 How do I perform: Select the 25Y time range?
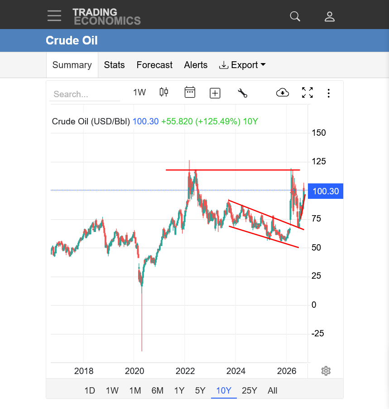pos(249,390)
